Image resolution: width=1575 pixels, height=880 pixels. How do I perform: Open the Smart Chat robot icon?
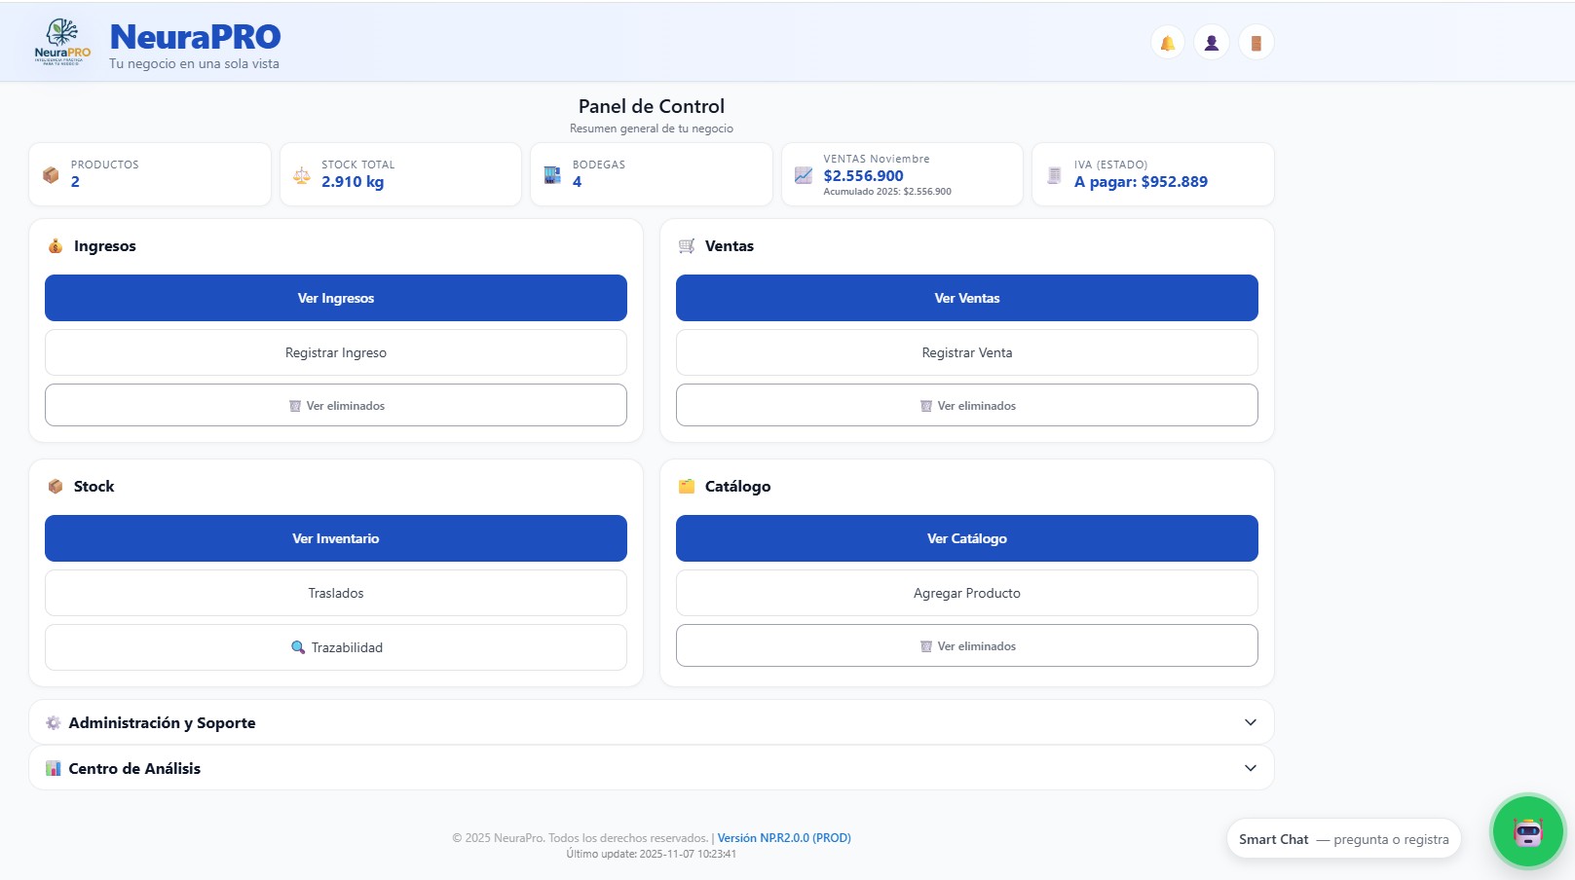coord(1527,831)
